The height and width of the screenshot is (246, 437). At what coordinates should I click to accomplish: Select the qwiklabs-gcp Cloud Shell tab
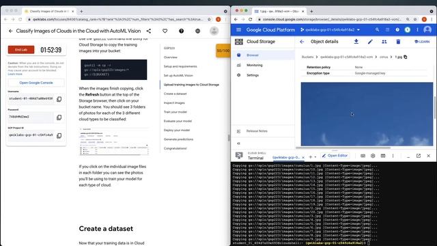click(x=286, y=157)
